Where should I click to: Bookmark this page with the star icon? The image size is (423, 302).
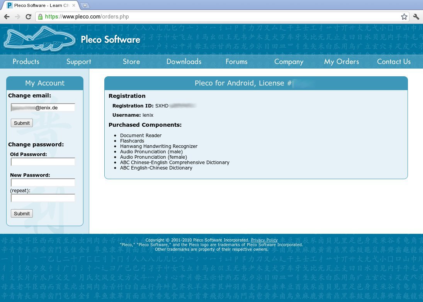[x=404, y=17]
